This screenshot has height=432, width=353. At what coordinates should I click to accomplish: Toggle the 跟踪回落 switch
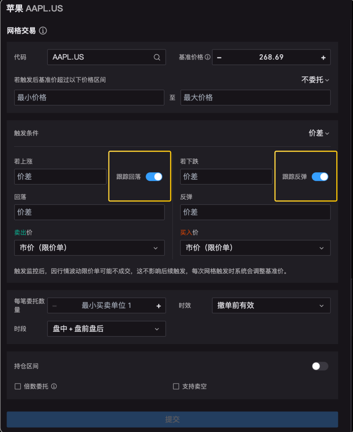(154, 177)
